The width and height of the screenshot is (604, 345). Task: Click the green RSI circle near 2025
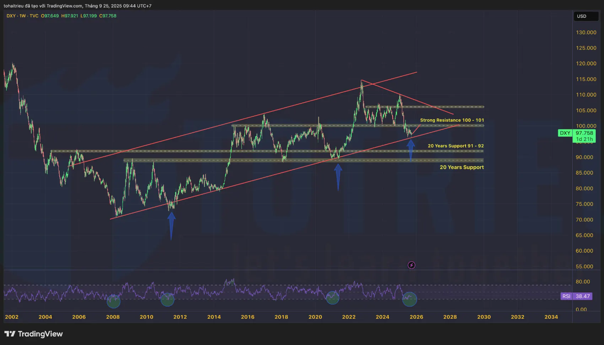click(x=409, y=299)
